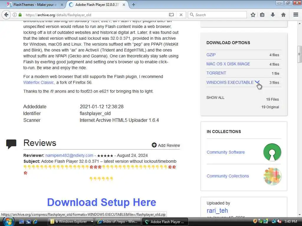Open site information icon in address bar
The image size is (302, 226).
(x=15, y=15)
